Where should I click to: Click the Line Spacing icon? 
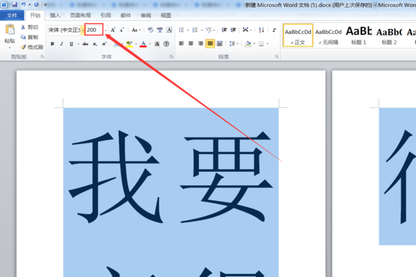tap(232, 43)
